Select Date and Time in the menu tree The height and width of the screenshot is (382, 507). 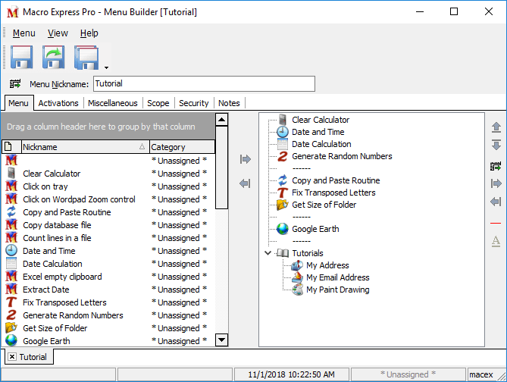(x=318, y=132)
